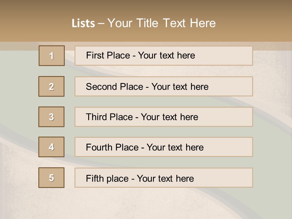This screenshot has height=219, width=292.
Task: Click the "Your Title Text Here" title
Action: (x=162, y=23)
